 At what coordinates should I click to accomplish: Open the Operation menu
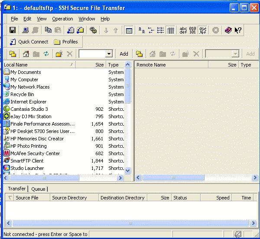(x=62, y=19)
